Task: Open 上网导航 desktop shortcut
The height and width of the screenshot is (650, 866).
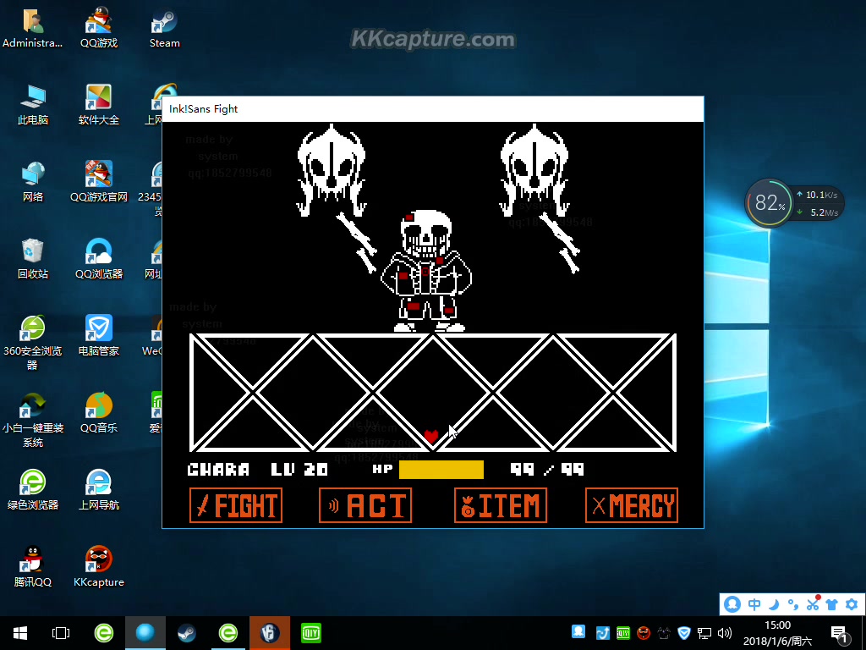Action: click(x=99, y=489)
